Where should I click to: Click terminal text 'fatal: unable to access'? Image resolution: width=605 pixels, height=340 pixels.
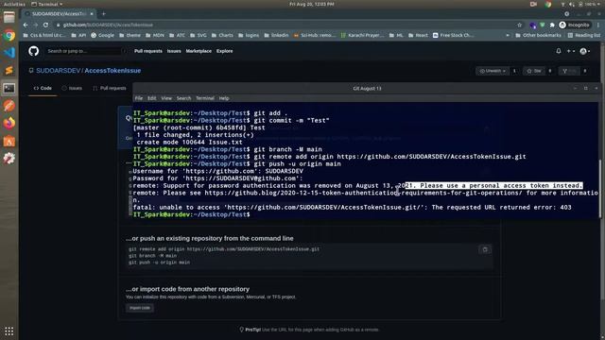pyautogui.click(x=177, y=208)
